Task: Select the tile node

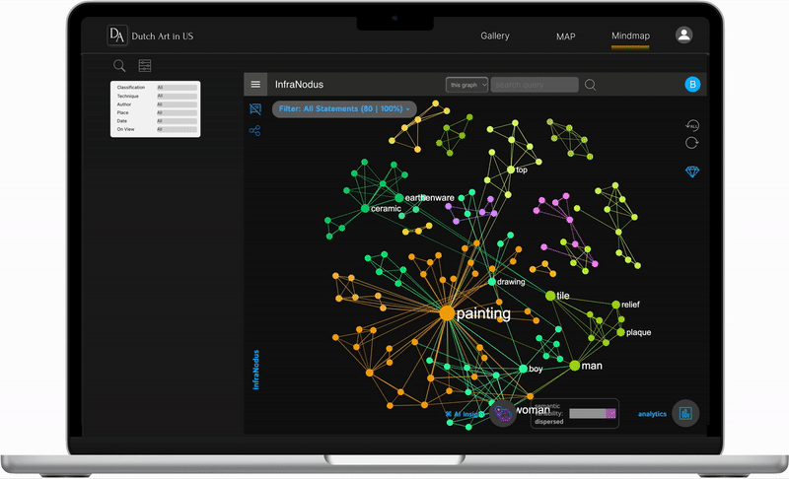Action: click(x=550, y=296)
